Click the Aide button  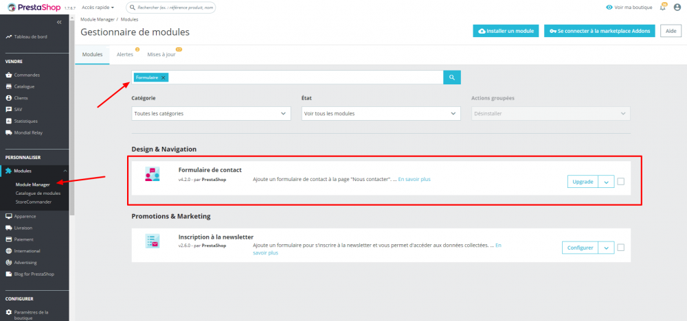[671, 31]
